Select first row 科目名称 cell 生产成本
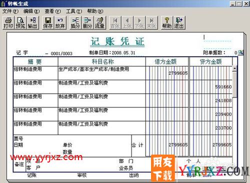 (101, 73)
